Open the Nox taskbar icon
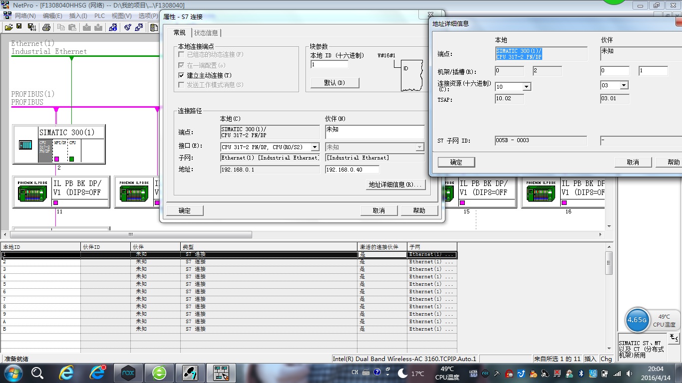The height and width of the screenshot is (383, 682). (x=128, y=373)
